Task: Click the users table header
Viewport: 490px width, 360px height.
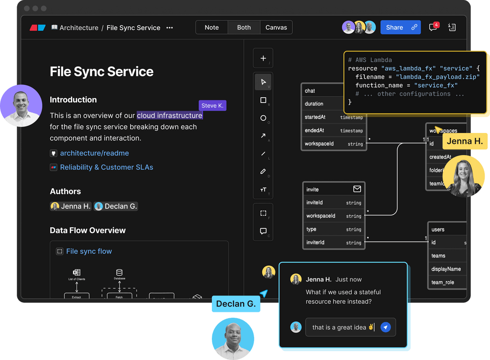Action: point(447,229)
